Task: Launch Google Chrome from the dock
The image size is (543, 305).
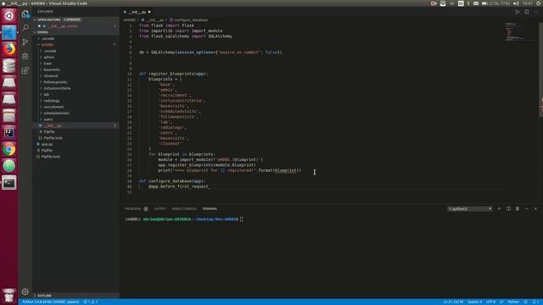Action: click(9, 149)
